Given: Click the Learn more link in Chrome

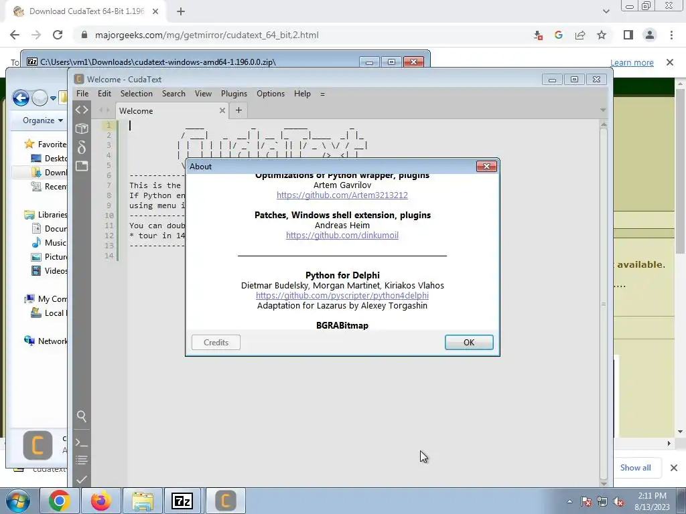Looking at the screenshot, I should [x=632, y=62].
